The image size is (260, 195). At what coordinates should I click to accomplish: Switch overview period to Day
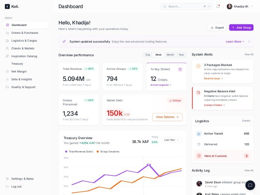tap(148, 55)
